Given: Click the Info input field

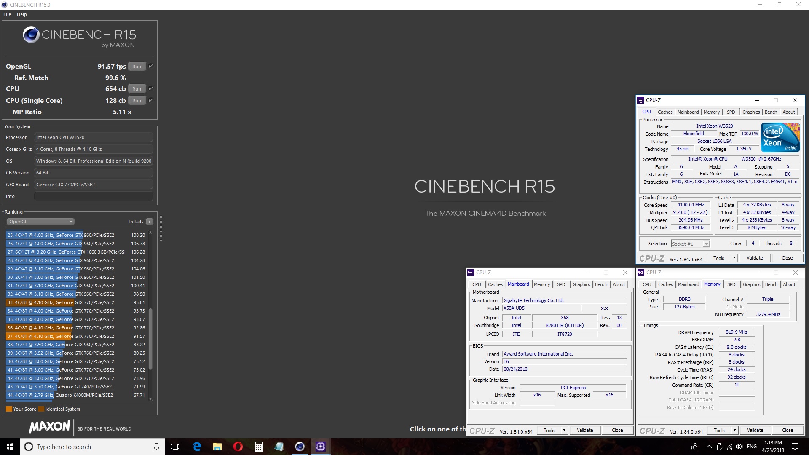Looking at the screenshot, I should point(94,196).
